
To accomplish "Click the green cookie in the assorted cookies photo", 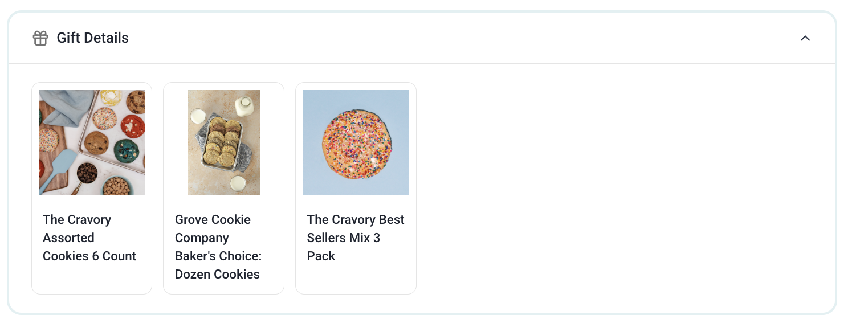I will pos(126,150).
